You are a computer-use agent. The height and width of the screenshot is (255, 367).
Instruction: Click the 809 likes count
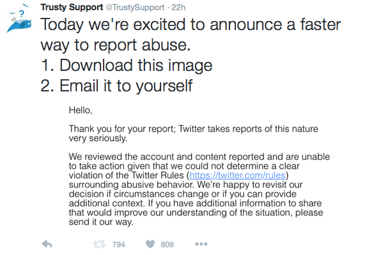[x=167, y=245]
